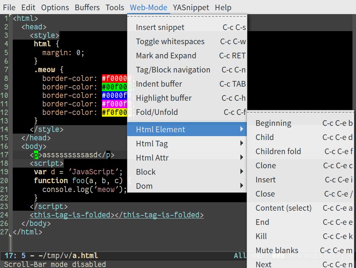Viewport: 356px width, 268px height.
Task: Click the .meow CSS selector
Action: click(x=45, y=70)
